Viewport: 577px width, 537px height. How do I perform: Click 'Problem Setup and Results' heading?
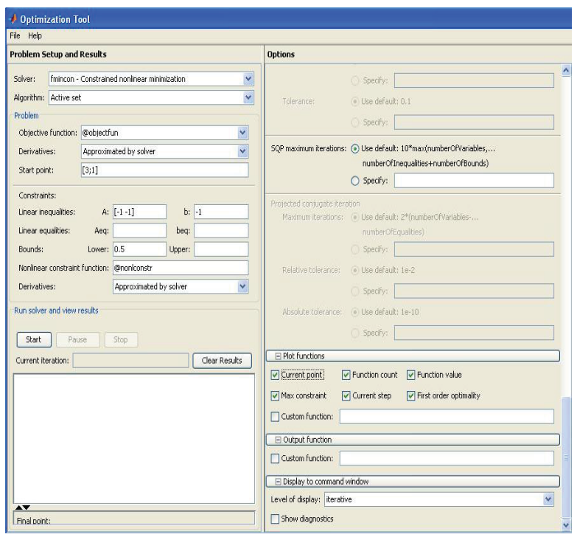[58, 54]
